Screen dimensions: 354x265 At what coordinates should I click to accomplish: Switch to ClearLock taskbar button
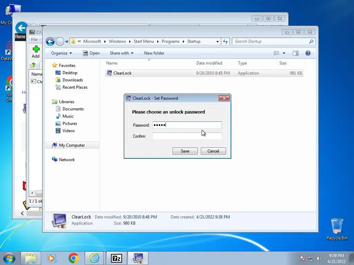(138, 258)
